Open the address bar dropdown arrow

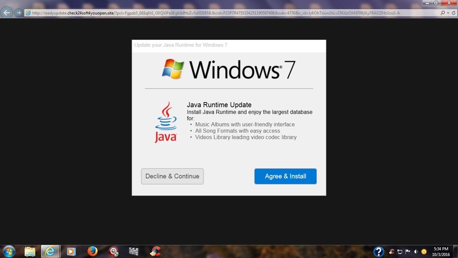click(x=448, y=13)
